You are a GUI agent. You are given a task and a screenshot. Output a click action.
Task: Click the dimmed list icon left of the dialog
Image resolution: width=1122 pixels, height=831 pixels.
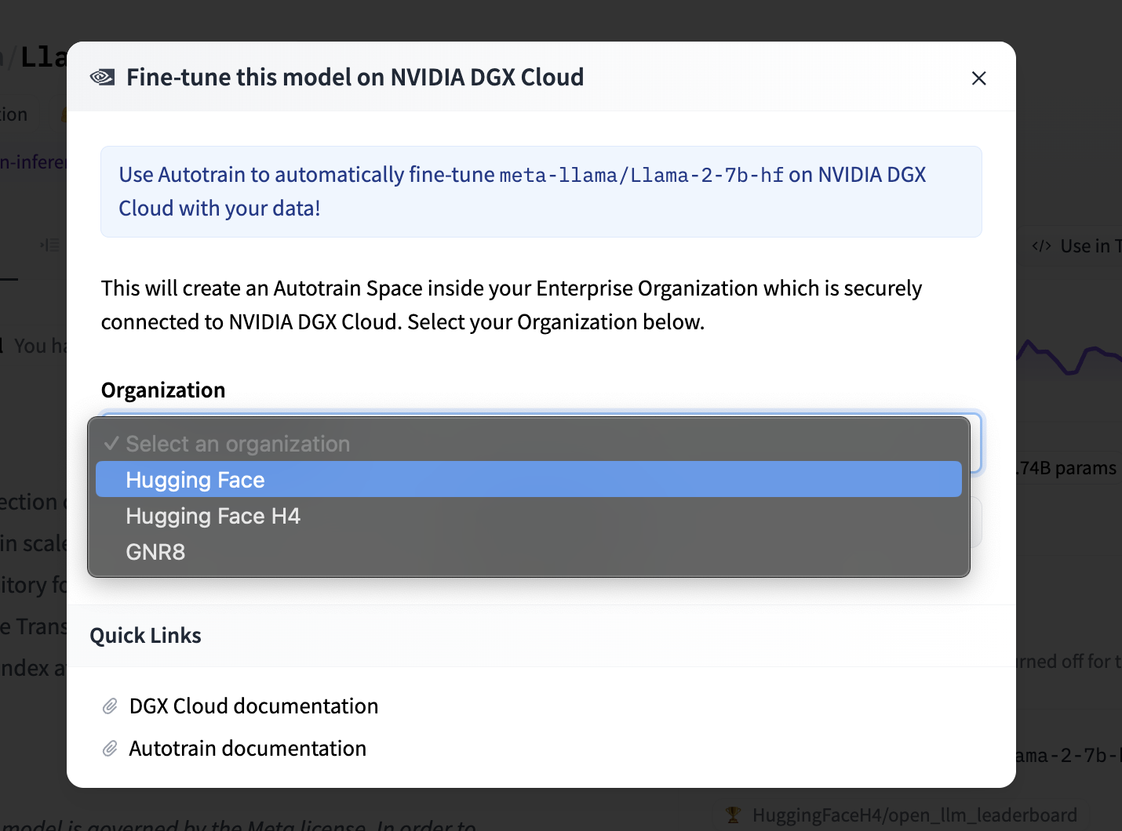pyautogui.click(x=50, y=245)
